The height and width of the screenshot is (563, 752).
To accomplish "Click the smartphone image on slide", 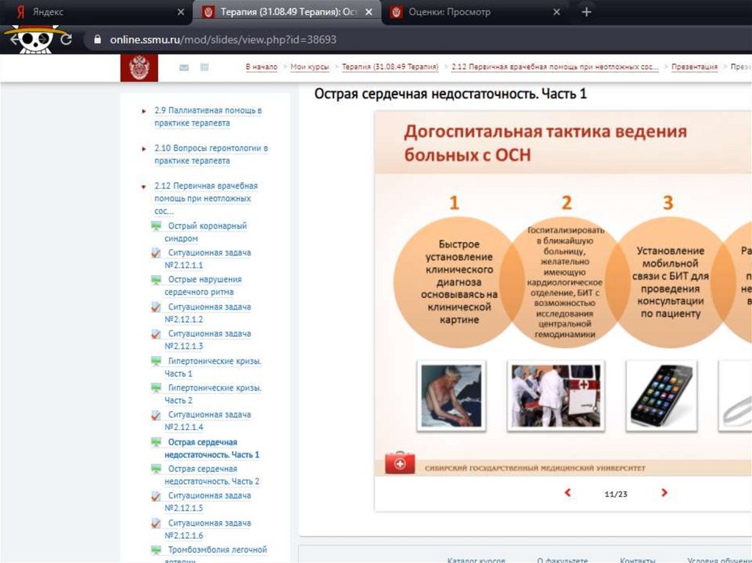I will (x=662, y=396).
